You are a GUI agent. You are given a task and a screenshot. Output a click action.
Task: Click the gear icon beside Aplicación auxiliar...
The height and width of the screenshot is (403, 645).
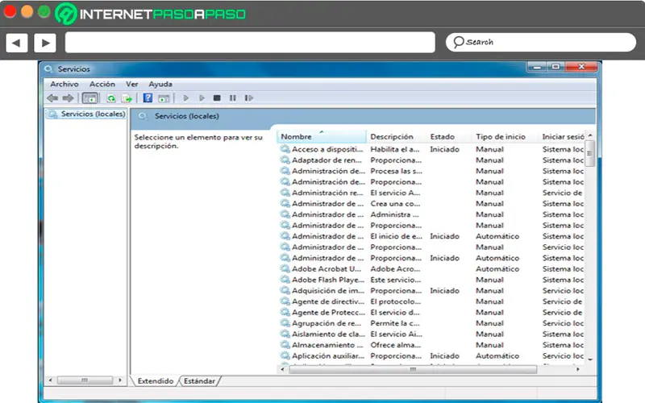pos(285,355)
